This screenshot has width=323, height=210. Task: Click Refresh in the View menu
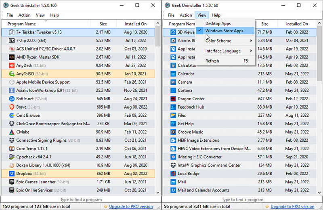point(212,61)
